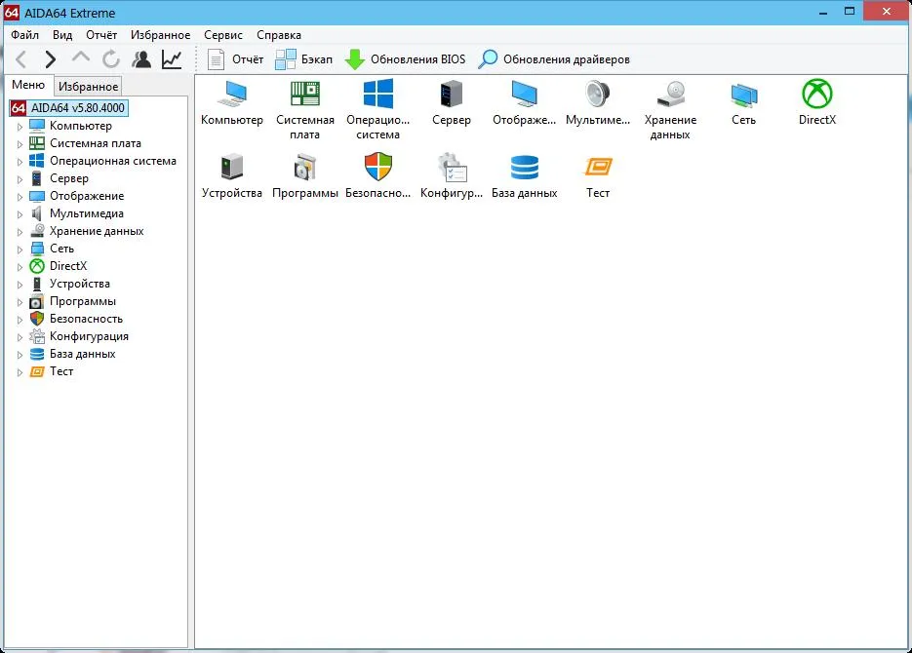Switch to the Меню sidebar tab
Image resolution: width=912 pixels, height=653 pixels.
[28, 85]
